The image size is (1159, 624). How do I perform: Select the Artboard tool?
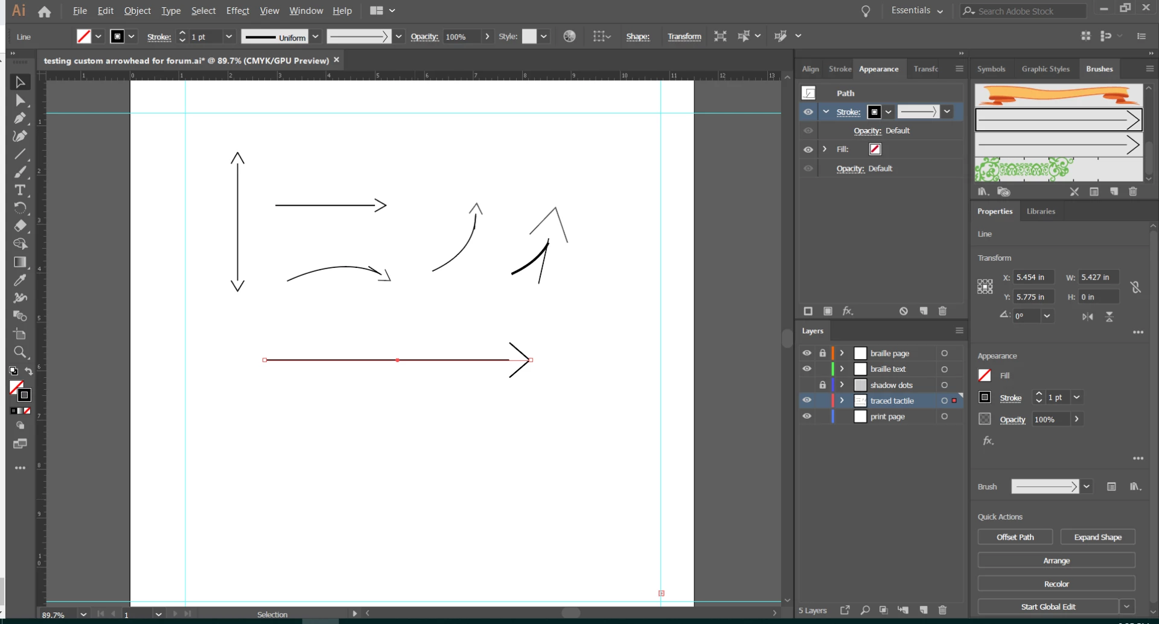tap(20, 334)
